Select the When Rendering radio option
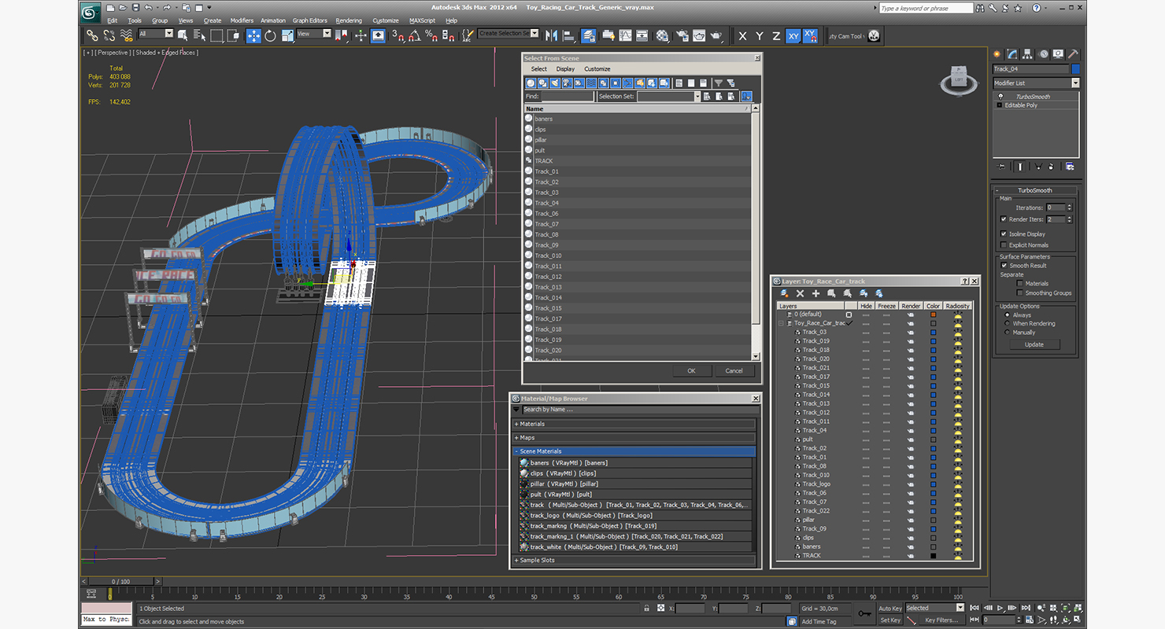Screen dimensions: 1165x629 click(1007, 323)
